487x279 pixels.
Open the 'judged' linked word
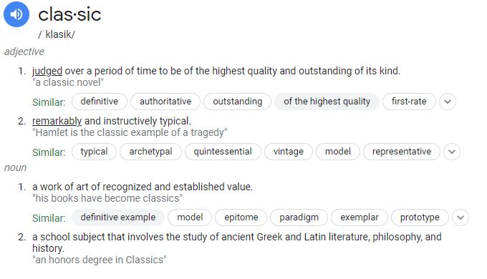pyautogui.click(x=47, y=71)
